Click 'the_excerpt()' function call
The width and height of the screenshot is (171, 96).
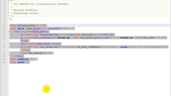pyautogui.click(x=37, y=53)
